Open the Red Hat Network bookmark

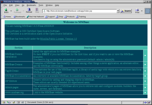[35, 17]
